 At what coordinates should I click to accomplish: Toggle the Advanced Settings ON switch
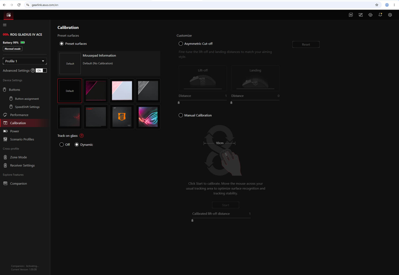pyautogui.click(x=41, y=70)
